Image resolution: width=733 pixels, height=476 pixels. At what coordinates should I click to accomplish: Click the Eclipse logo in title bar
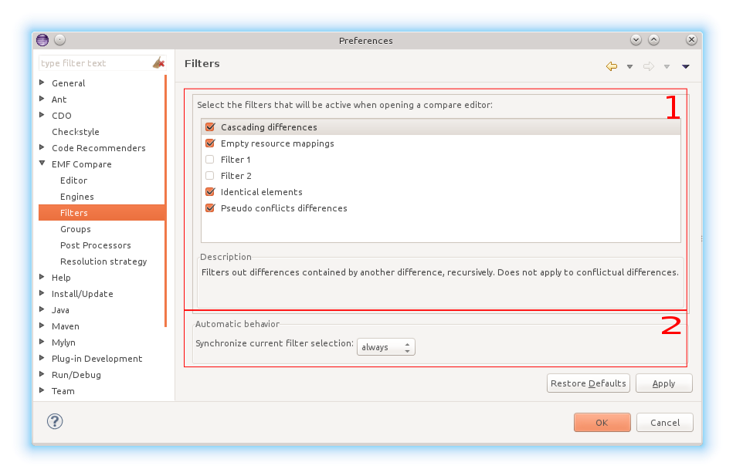(42, 40)
